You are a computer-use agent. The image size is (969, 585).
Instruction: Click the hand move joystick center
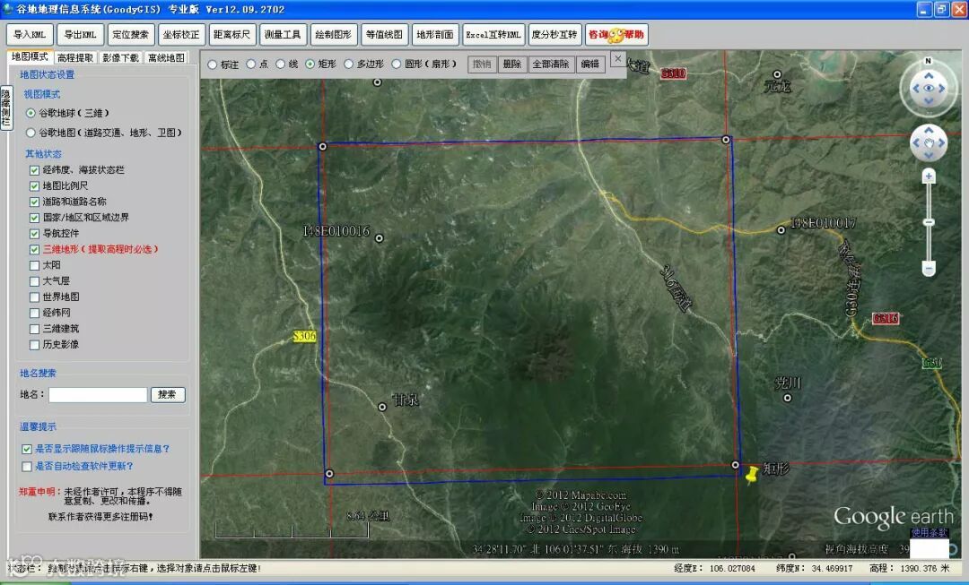(929, 142)
